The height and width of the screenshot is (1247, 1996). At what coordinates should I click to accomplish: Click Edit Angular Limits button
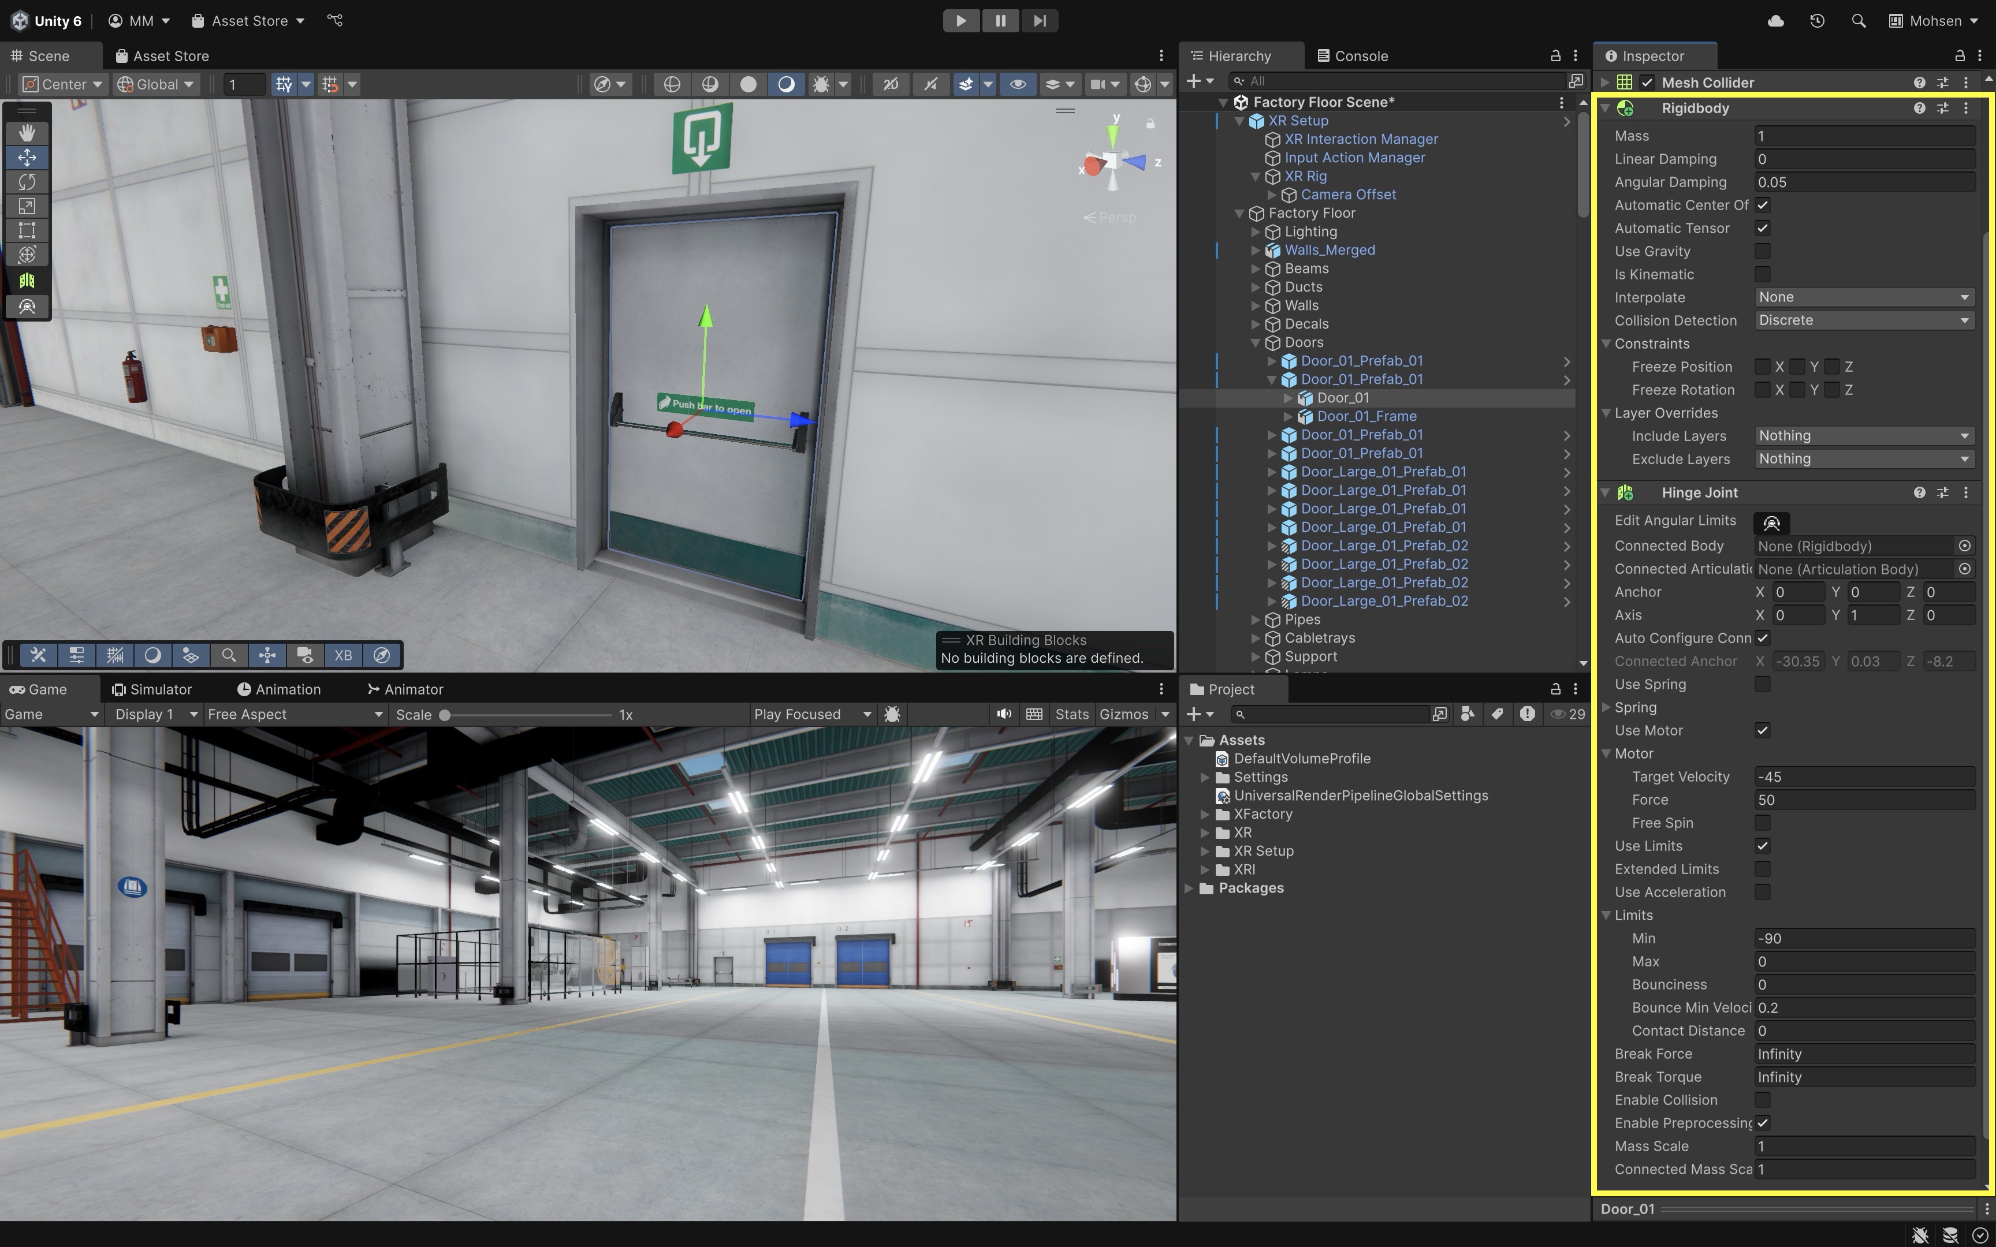pos(1771,523)
